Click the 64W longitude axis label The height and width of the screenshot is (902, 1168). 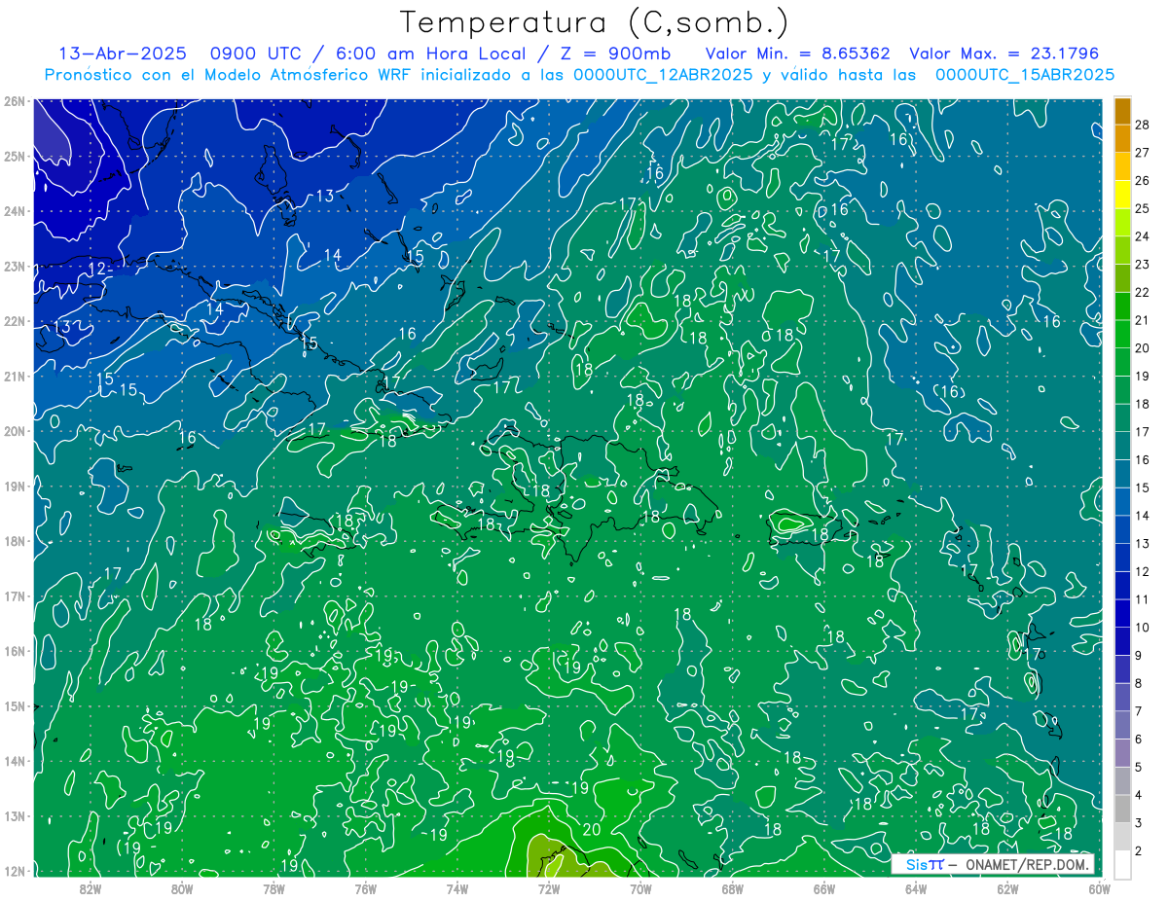tap(916, 887)
